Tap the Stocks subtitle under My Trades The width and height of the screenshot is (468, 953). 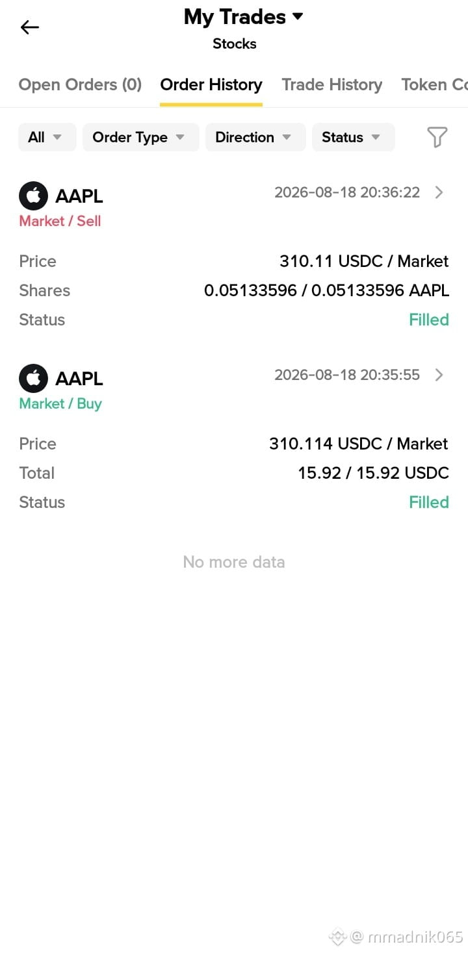(x=235, y=44)
